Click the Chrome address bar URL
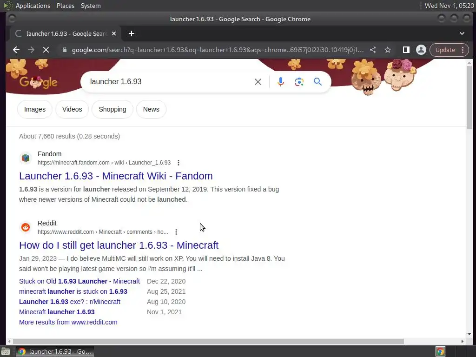This screenshot has width=476, height=357. tap(218, 50)
